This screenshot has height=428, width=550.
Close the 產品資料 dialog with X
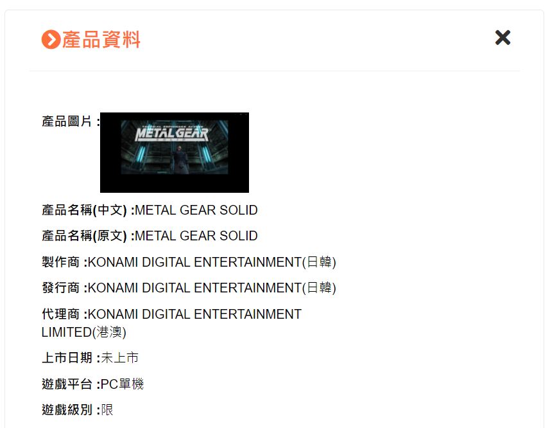pyautogui.click(x=503, y=37)
